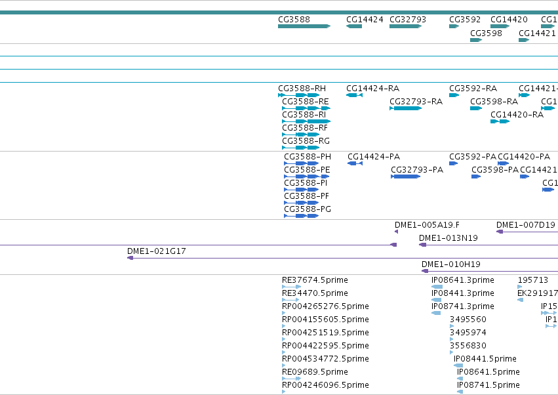Viewport: 558px width, 395px height.
Task: Click protein label CG3588-PG
Action: pos(308,209)
